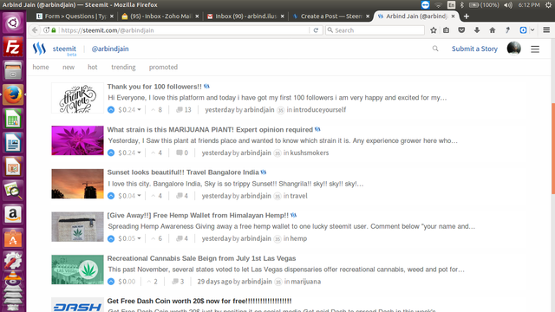Open the @arbindjain profile link in header
Screen dimensions: 555x312
(110, 49)
